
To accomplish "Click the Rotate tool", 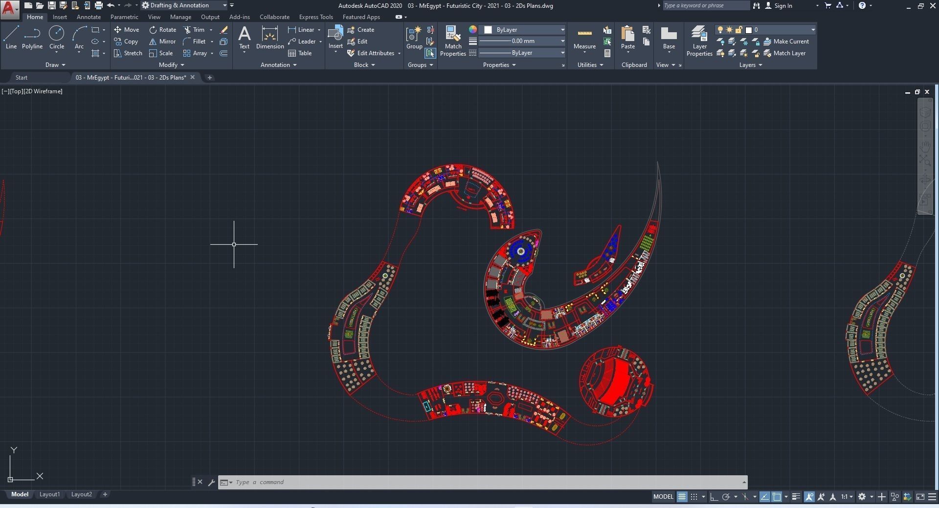I will coord(163,30).
